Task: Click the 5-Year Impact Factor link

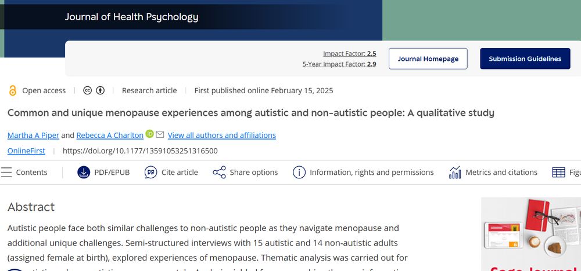Action: click(x=339, y=64)
